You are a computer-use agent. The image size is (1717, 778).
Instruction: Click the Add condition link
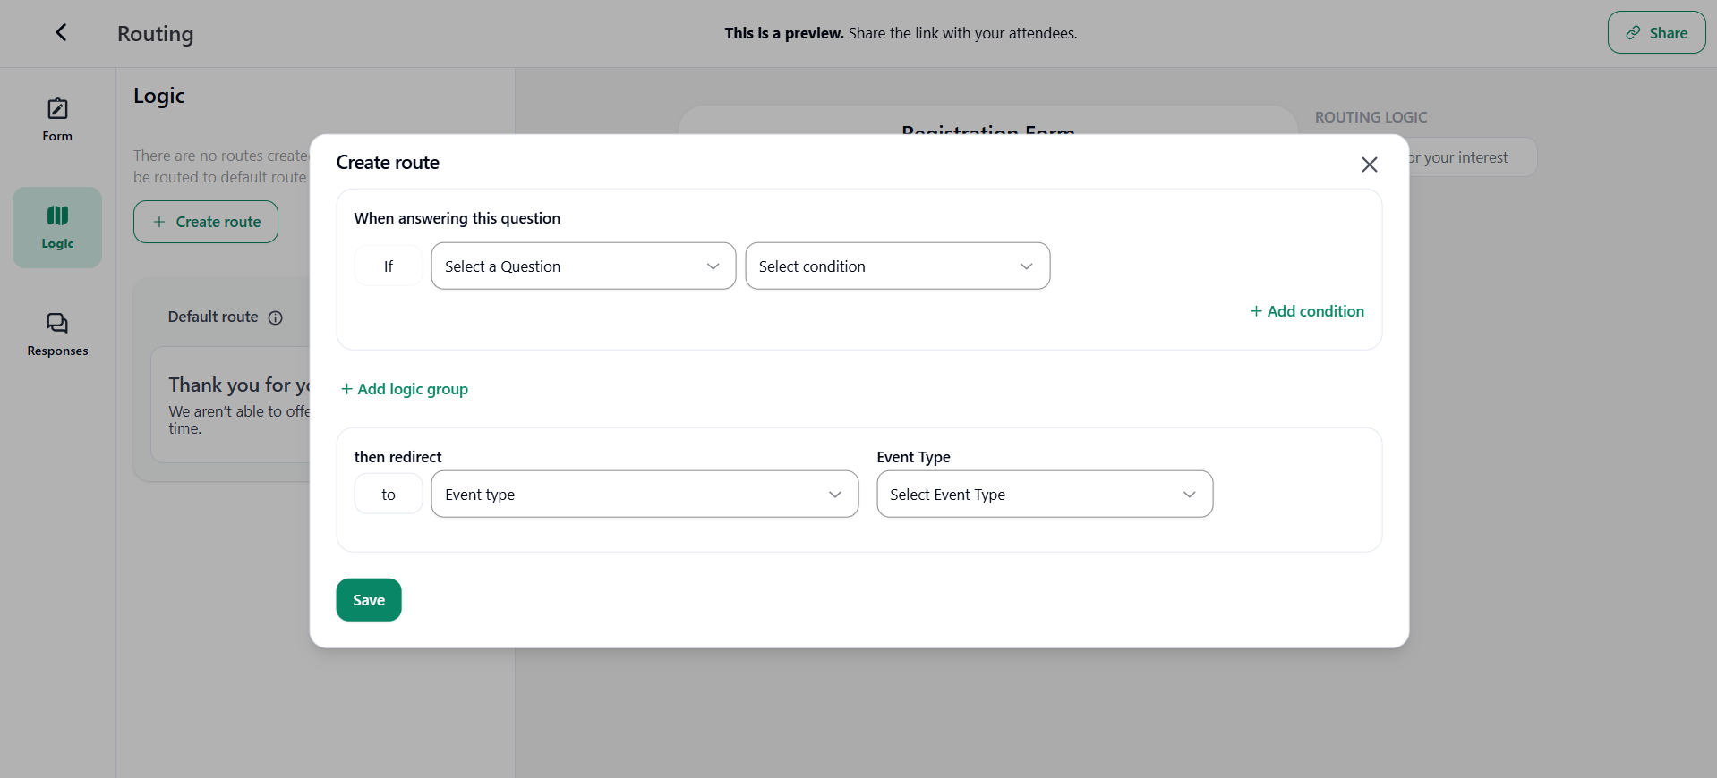(x=1307, y=311)
